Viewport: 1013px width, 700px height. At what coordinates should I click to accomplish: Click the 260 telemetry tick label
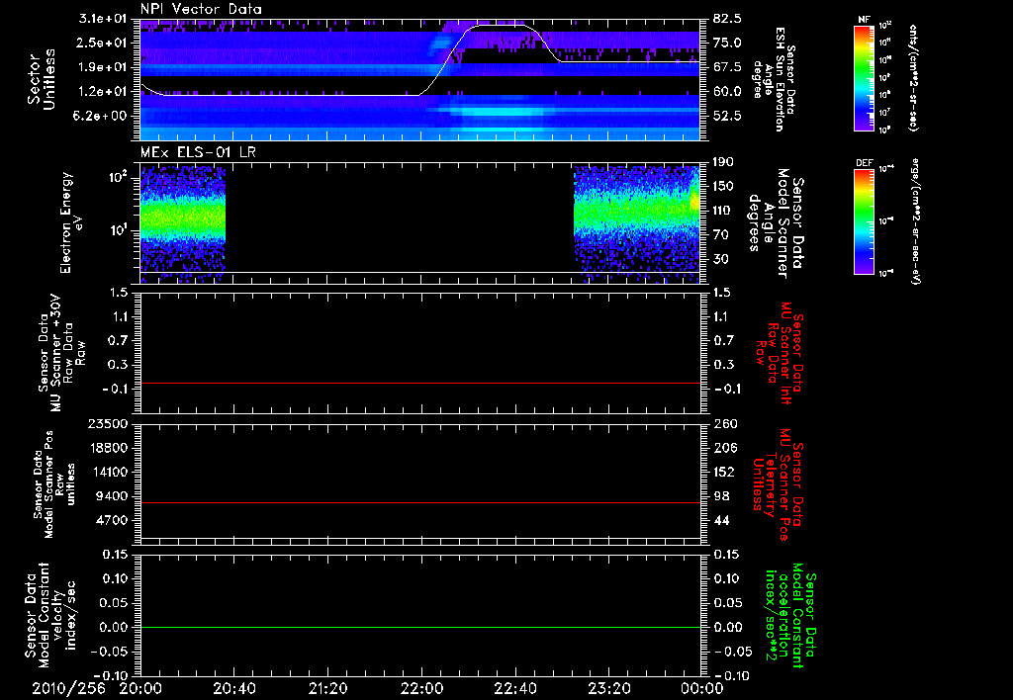click(724, 424)
